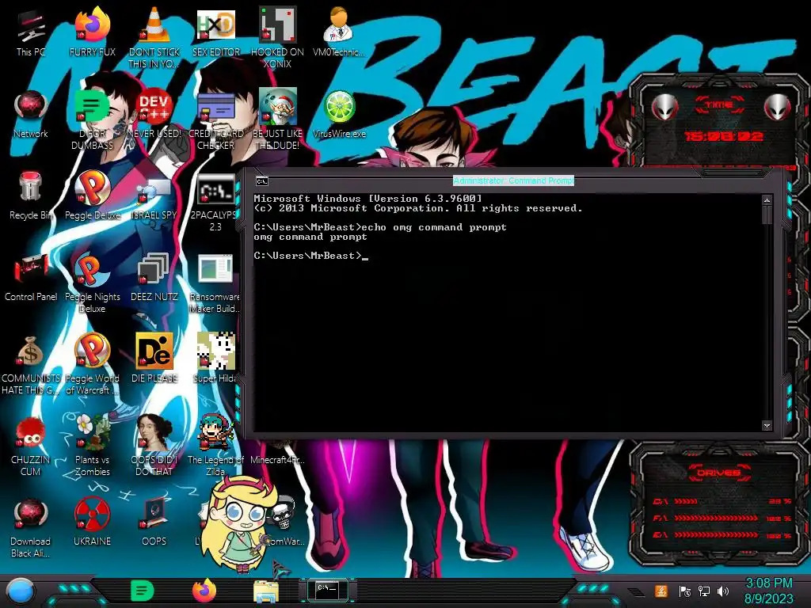Open Command Prompt window system menu icon
This screenshot has width=811, height=608.
[x=261, y=181]
